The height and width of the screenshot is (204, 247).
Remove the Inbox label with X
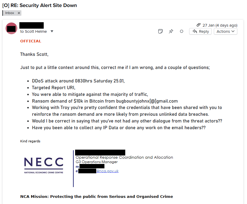click(x=19, y=13)
